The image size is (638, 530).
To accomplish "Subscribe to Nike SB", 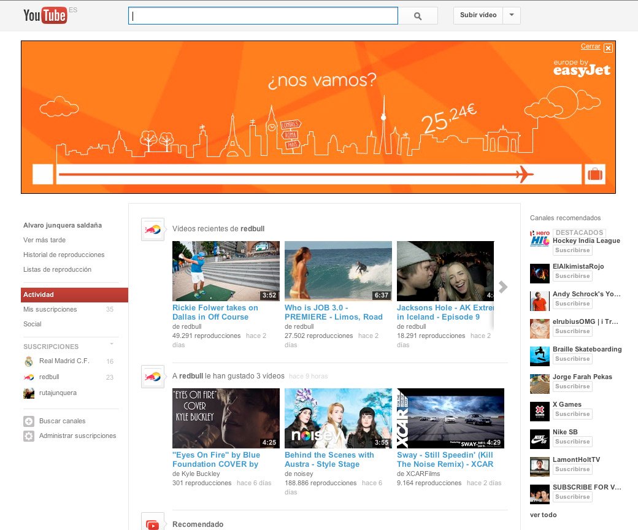I will (572, 442).
